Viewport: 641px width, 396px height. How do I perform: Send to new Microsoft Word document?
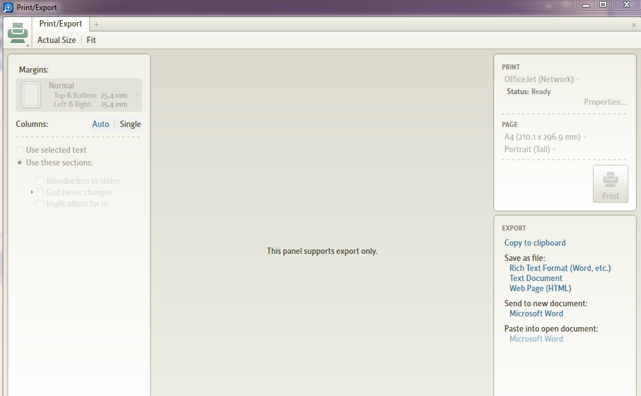[x=536, y=314]
